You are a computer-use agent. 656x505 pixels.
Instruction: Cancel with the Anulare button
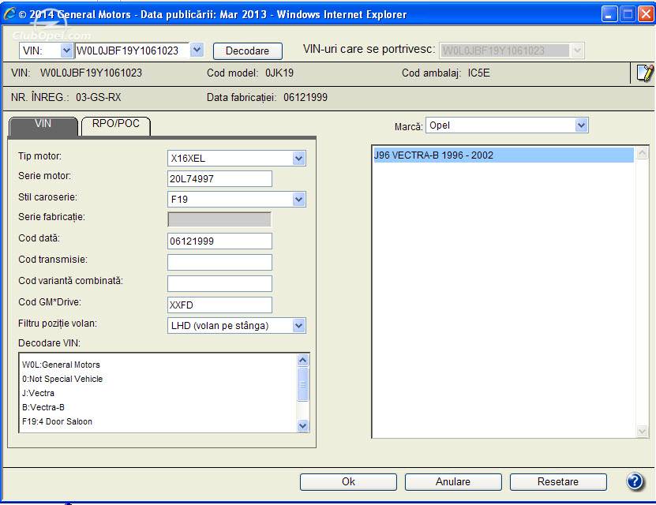pyautogui.click(x=453, y=481)
